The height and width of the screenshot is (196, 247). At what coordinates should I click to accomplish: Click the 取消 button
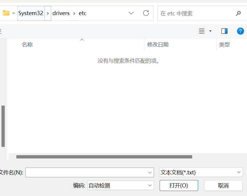[223, 185]
